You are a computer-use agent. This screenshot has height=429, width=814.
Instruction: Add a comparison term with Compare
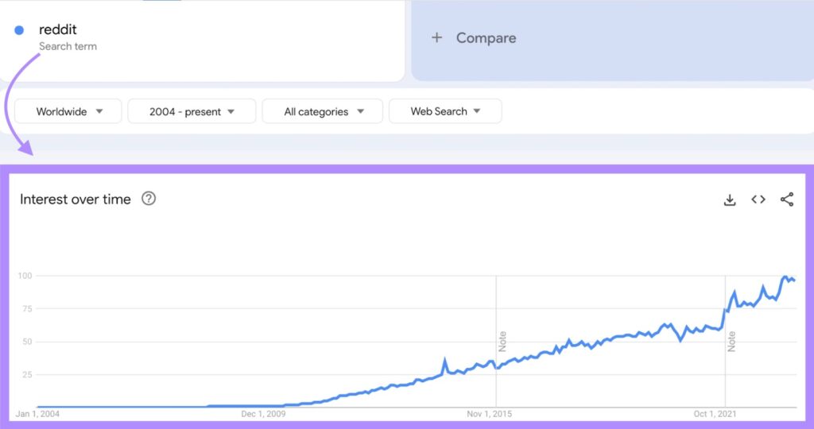click(486, 37)
